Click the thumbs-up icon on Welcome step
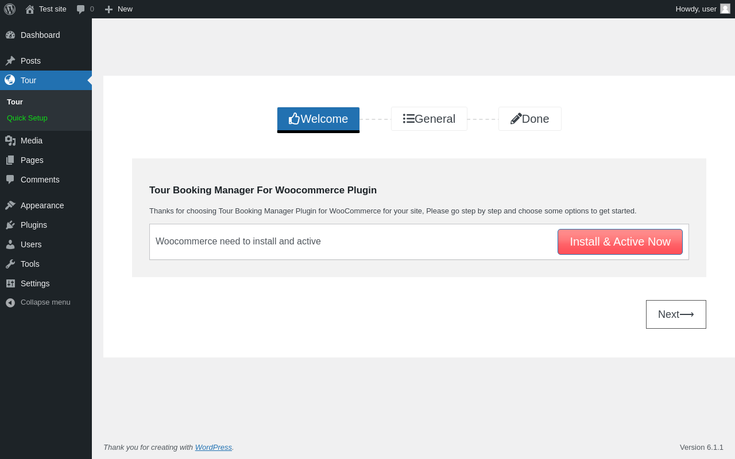The height and width of the screenshot is (459, 735). (x=294, y=119)
